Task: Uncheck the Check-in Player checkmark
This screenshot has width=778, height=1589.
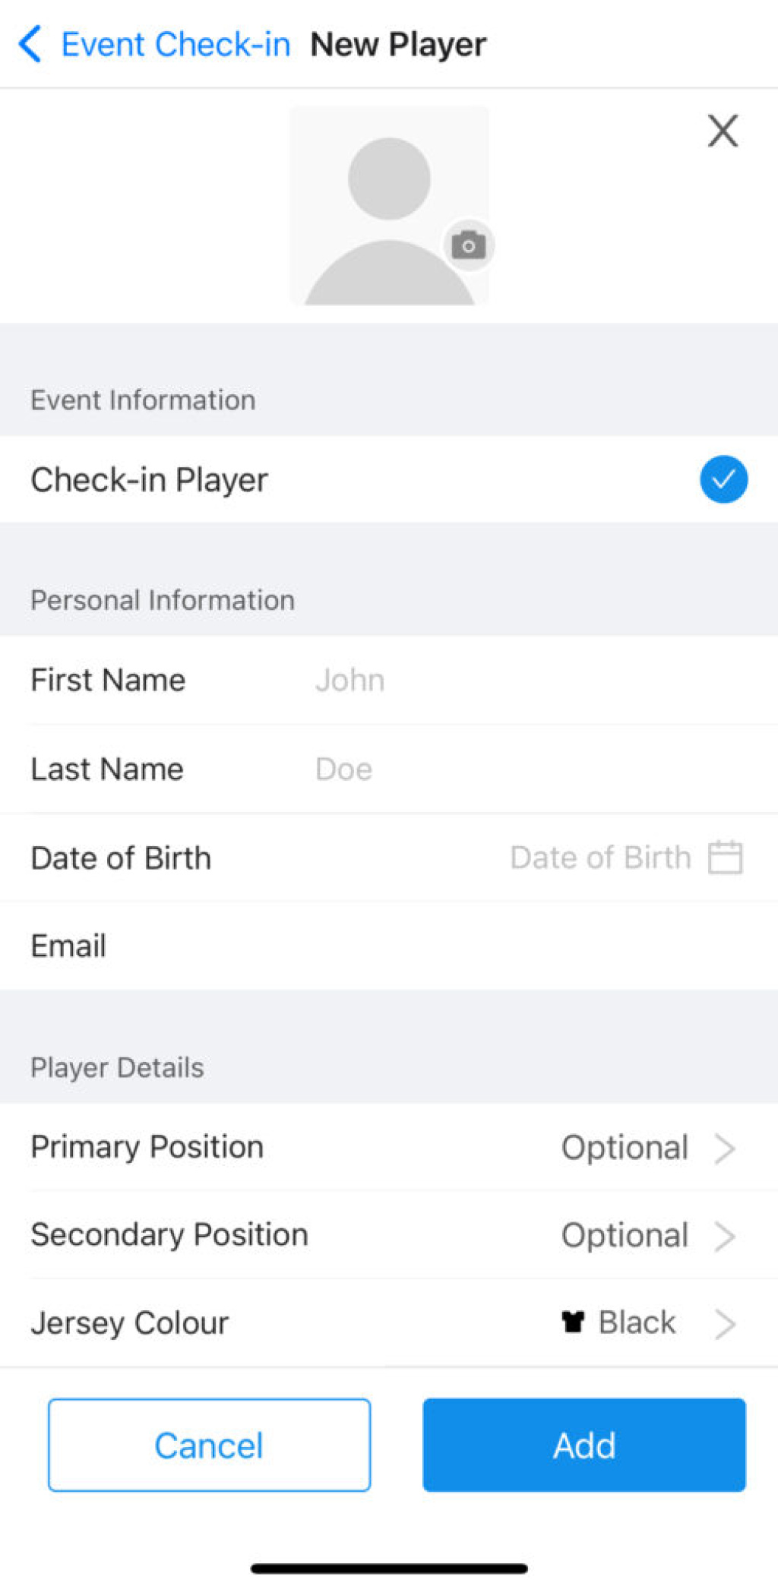Action: pyautogui.click(x=723, y=479)
